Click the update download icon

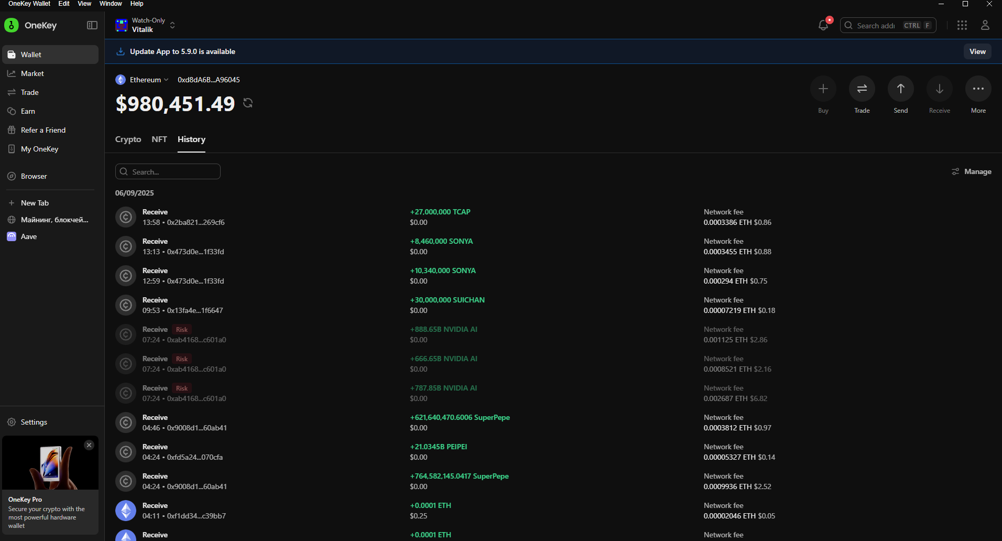[121, 51]
